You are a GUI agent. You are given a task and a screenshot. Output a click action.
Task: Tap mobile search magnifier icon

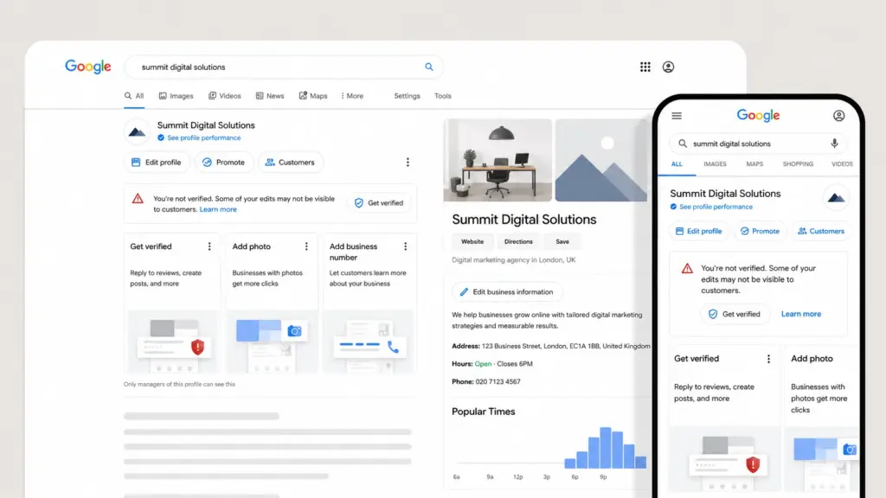(683, 144)
